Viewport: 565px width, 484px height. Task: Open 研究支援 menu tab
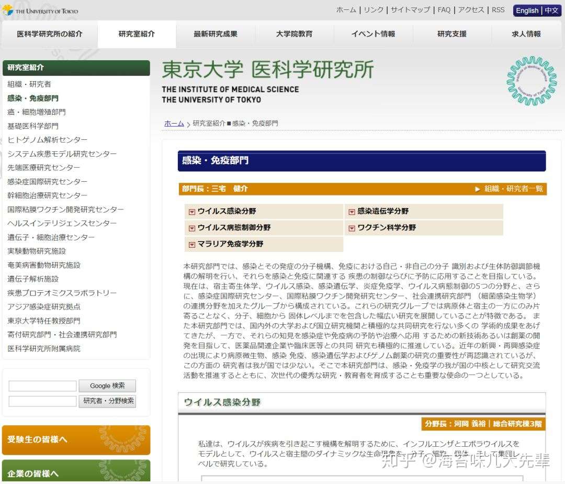click(452, 34)
